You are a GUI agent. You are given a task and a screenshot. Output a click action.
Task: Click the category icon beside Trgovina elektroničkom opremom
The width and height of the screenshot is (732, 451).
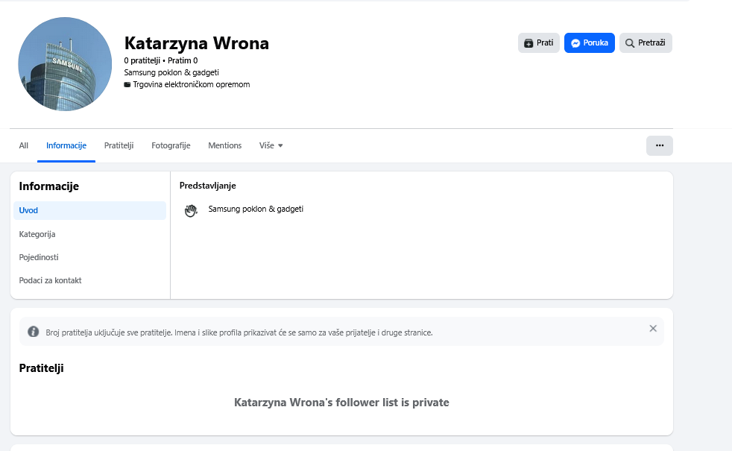pyautogui.click(x=127, y=85)
